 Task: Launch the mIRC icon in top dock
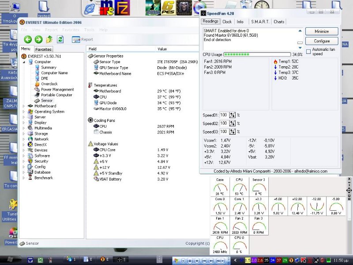pyautogui.click(x=106, y=8)
